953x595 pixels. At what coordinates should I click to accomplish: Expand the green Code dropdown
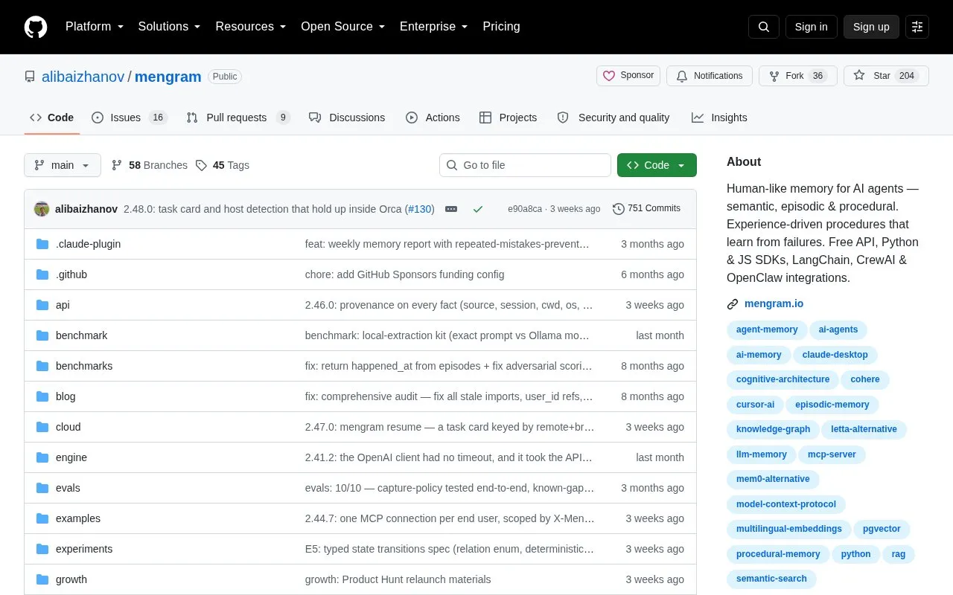coord(657,165)
